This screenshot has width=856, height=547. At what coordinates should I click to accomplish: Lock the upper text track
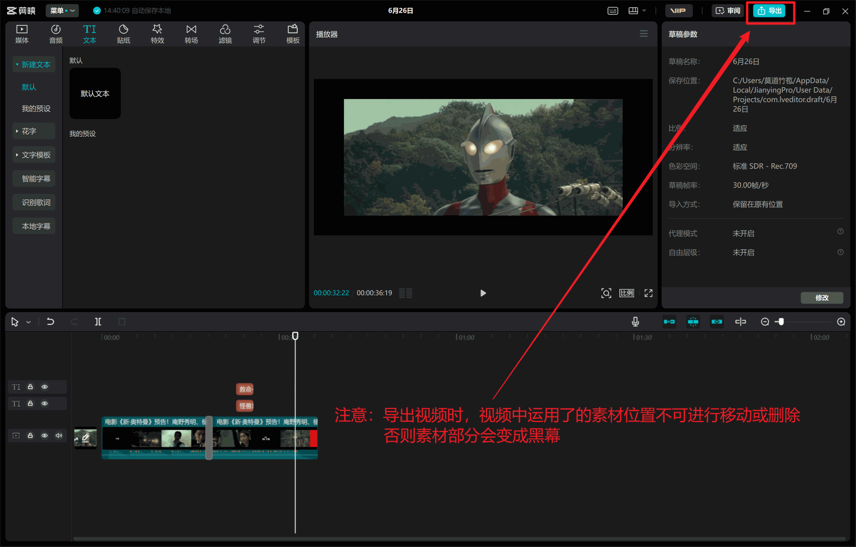click(x=30, y=387)
